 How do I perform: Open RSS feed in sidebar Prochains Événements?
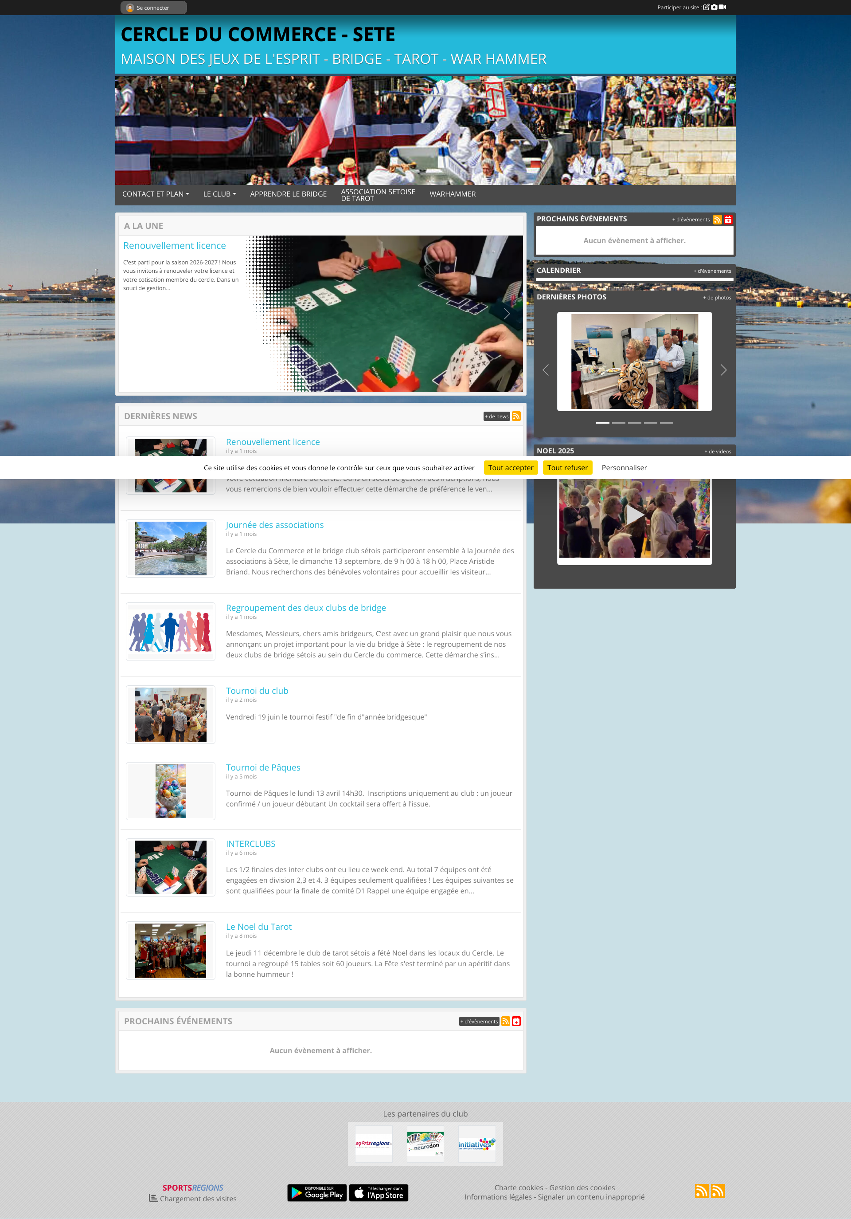coord(717,219)
